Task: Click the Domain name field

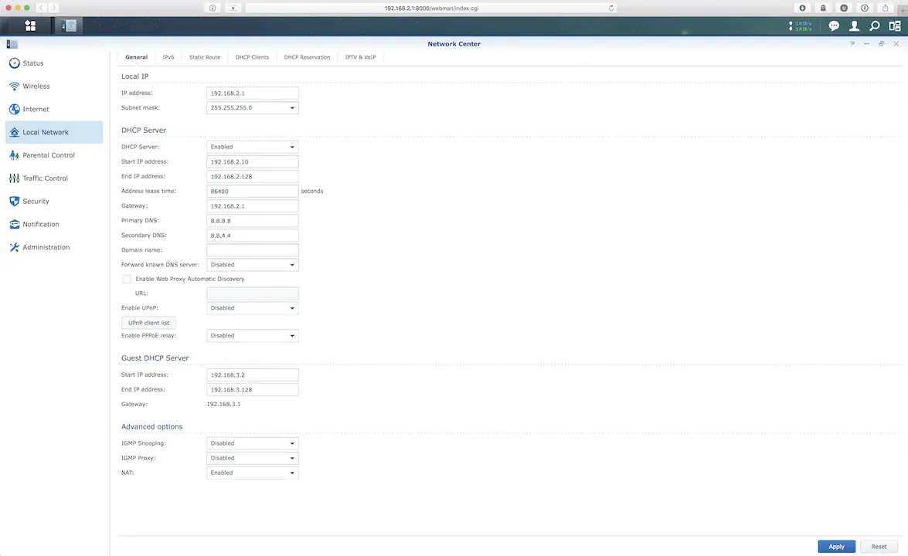Action: point(253,250)
